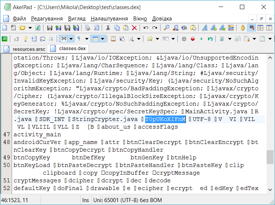Screen dimensions: 275x205
Task: Click the Ins mode status bar indicator
Action: coord(86,200)
